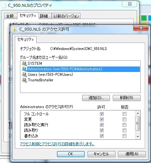The image size is (151, 163).
Task: Click permissions list scroll down arrow
Action: [x=138, y=137]
